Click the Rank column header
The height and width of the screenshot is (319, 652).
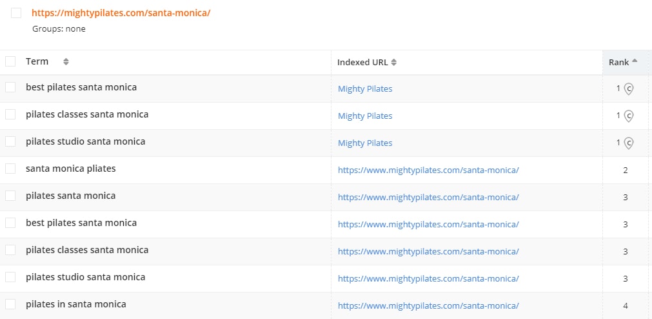(x=618, y=63)
